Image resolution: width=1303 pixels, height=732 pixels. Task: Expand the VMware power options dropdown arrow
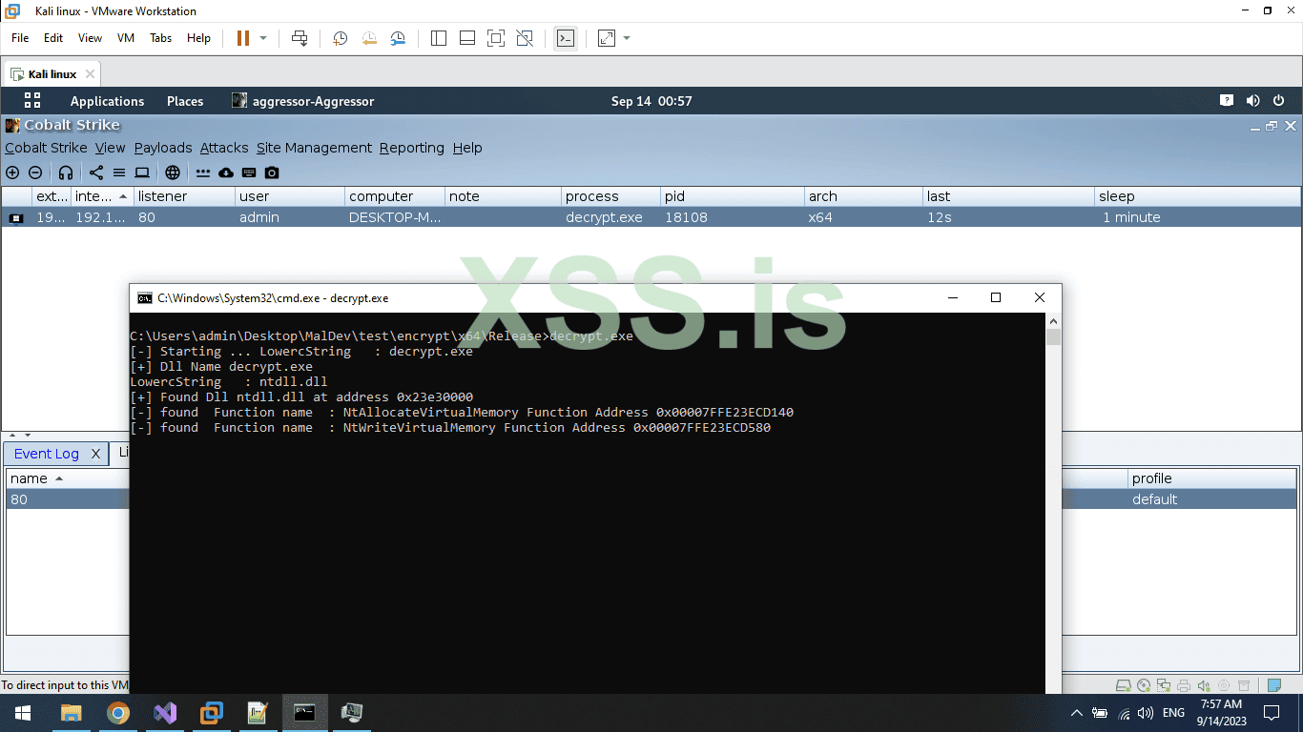click(x=263, y=38)
